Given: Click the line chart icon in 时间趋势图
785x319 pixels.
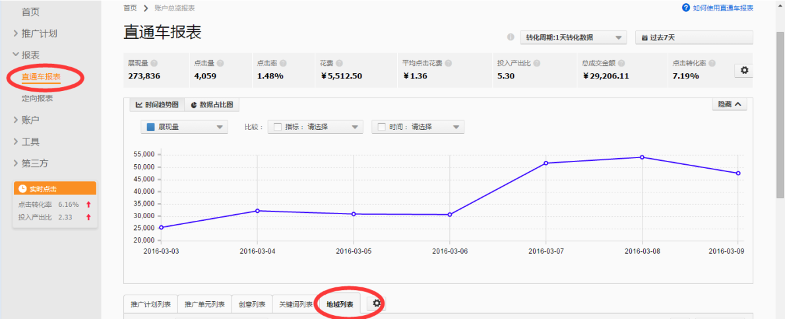Looking at the screenshot, I should tap(139, 105).
